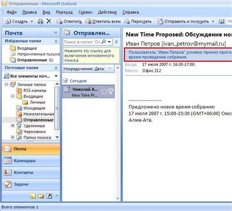Viewport: 232px width, 211px height.
Task: Click Упорядочение: Дата sort header
Action: (x=83, y=69)
